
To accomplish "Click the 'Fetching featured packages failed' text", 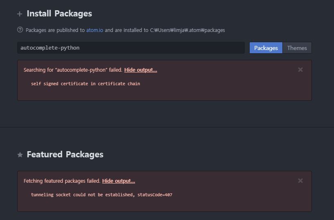I will pyautogui.click(x=62, y=181).
